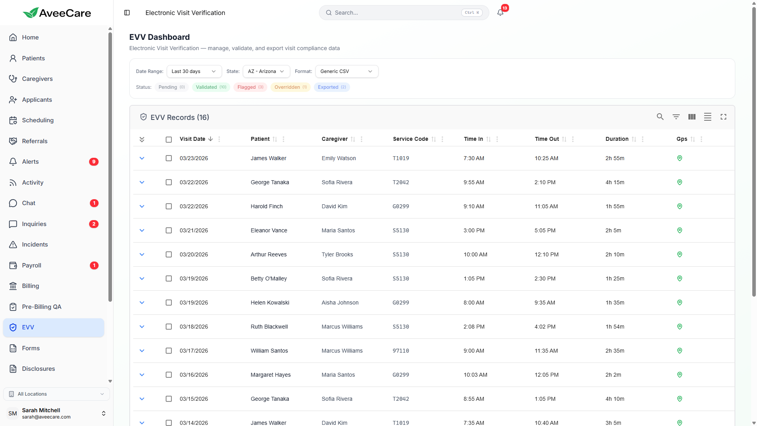757x426 pixels.
Task: Collapse the sidebar using the panel toggle
Action: point(127,13)
